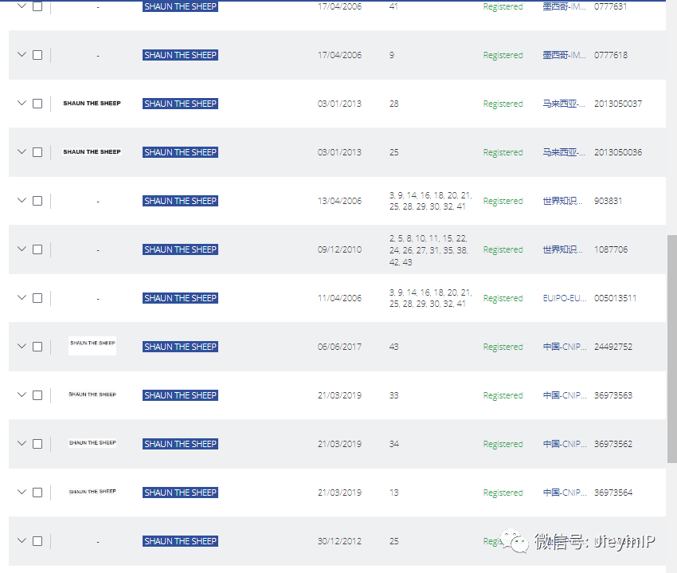Open SHAUN THE SHEEP name for 36973563
Viewport: 677px width, 573px height.
tap(180, 395)
